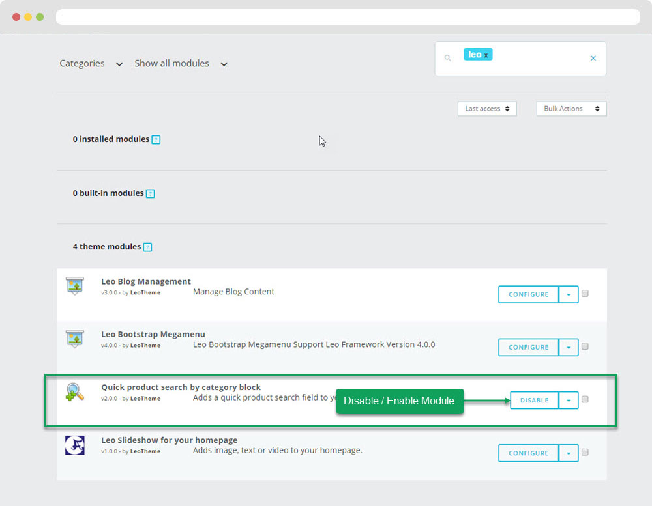Configure the Leo Bootstrap Megamenu module
652x506 pixels.
coord(529,347)
